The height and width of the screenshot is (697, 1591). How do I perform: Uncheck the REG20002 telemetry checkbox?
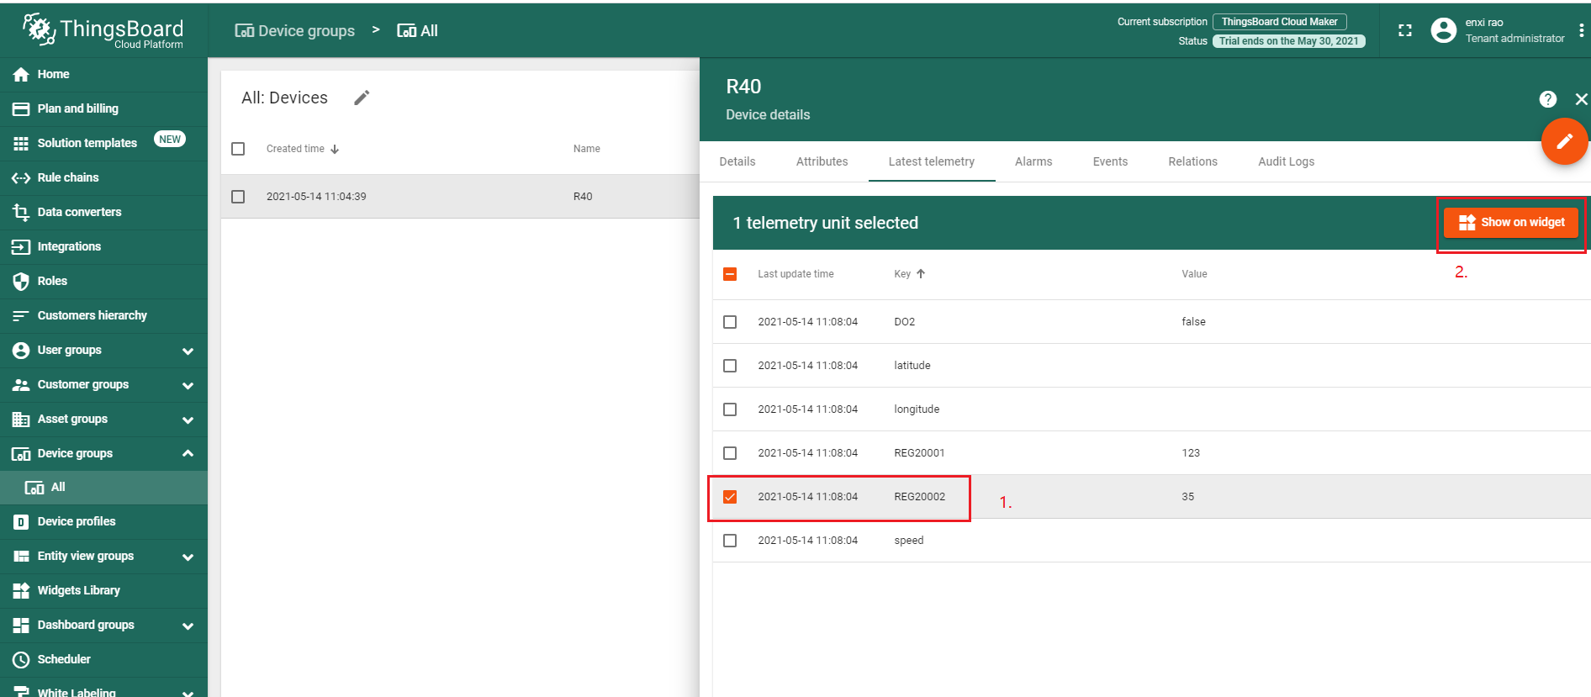point(730,497)
